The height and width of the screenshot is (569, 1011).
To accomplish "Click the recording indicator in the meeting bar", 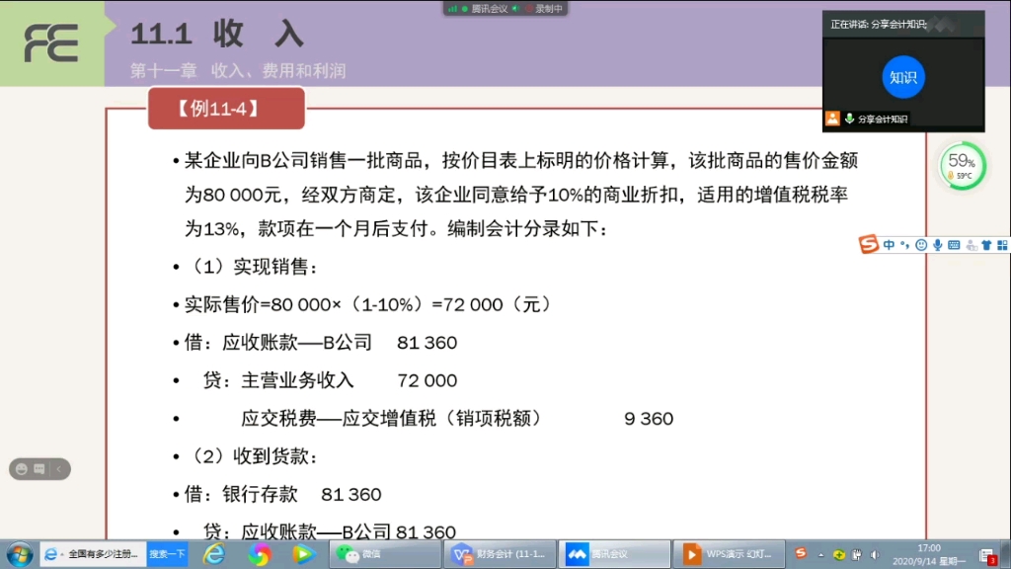I will tap(530, 8).
